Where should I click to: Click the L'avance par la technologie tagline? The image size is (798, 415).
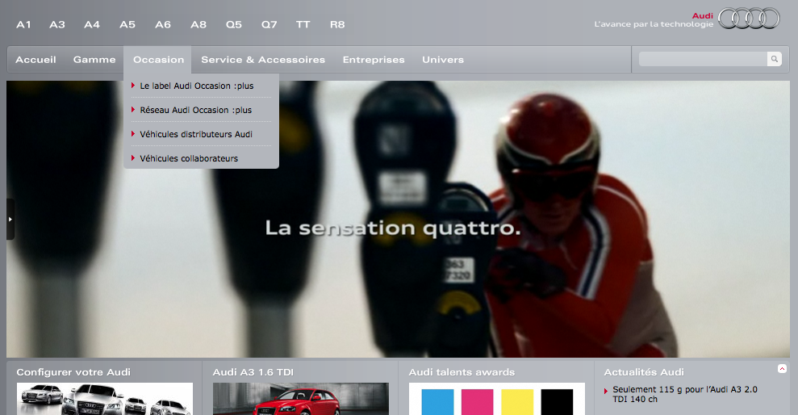pyautogui.click(x=654, y=24)
